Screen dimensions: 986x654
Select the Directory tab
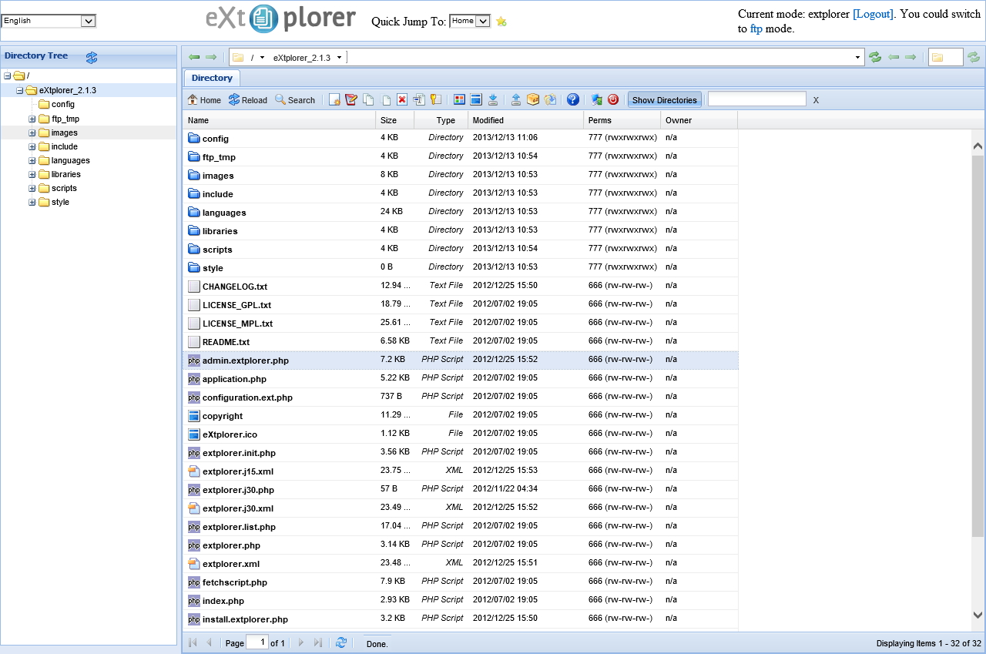212,78
